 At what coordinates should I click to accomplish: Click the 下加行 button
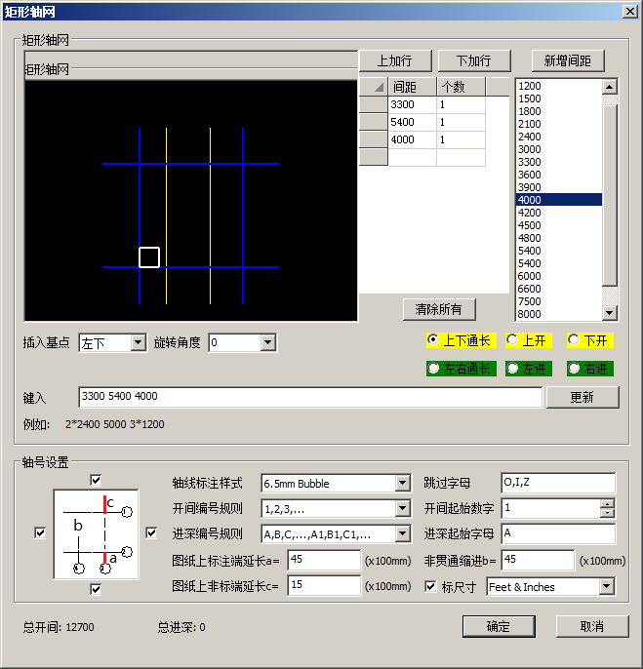(x=474, y=60)
